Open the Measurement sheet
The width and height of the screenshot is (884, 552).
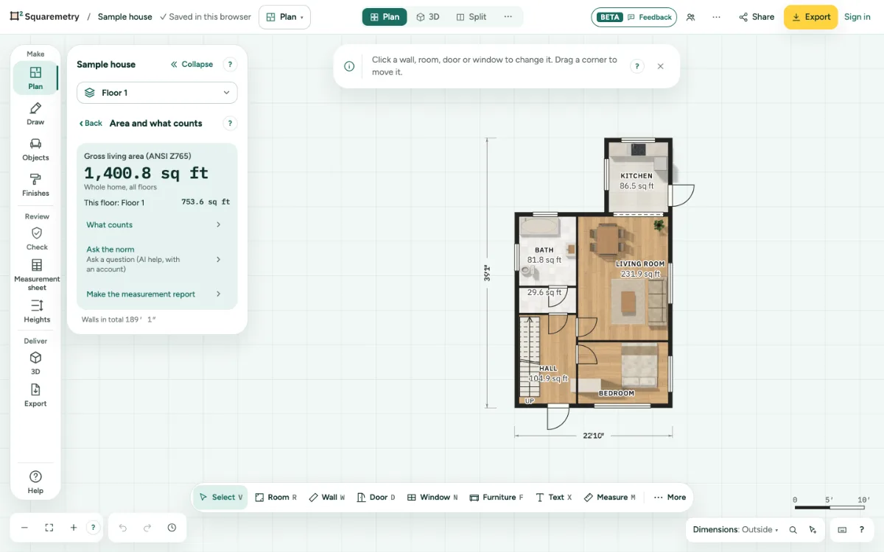click(x=37, y=275)
